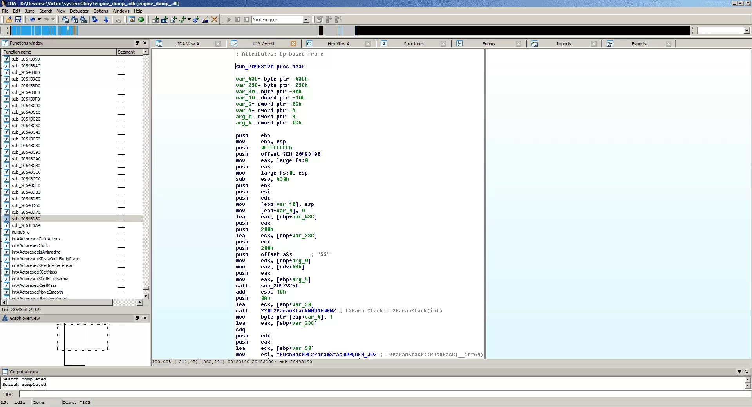Click the breakpoint add icon in debugger toolbar

329,20
